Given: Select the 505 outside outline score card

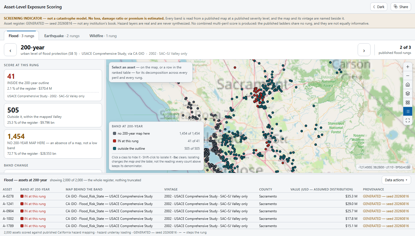Looking at the screenshot, I should coord(53,115).
